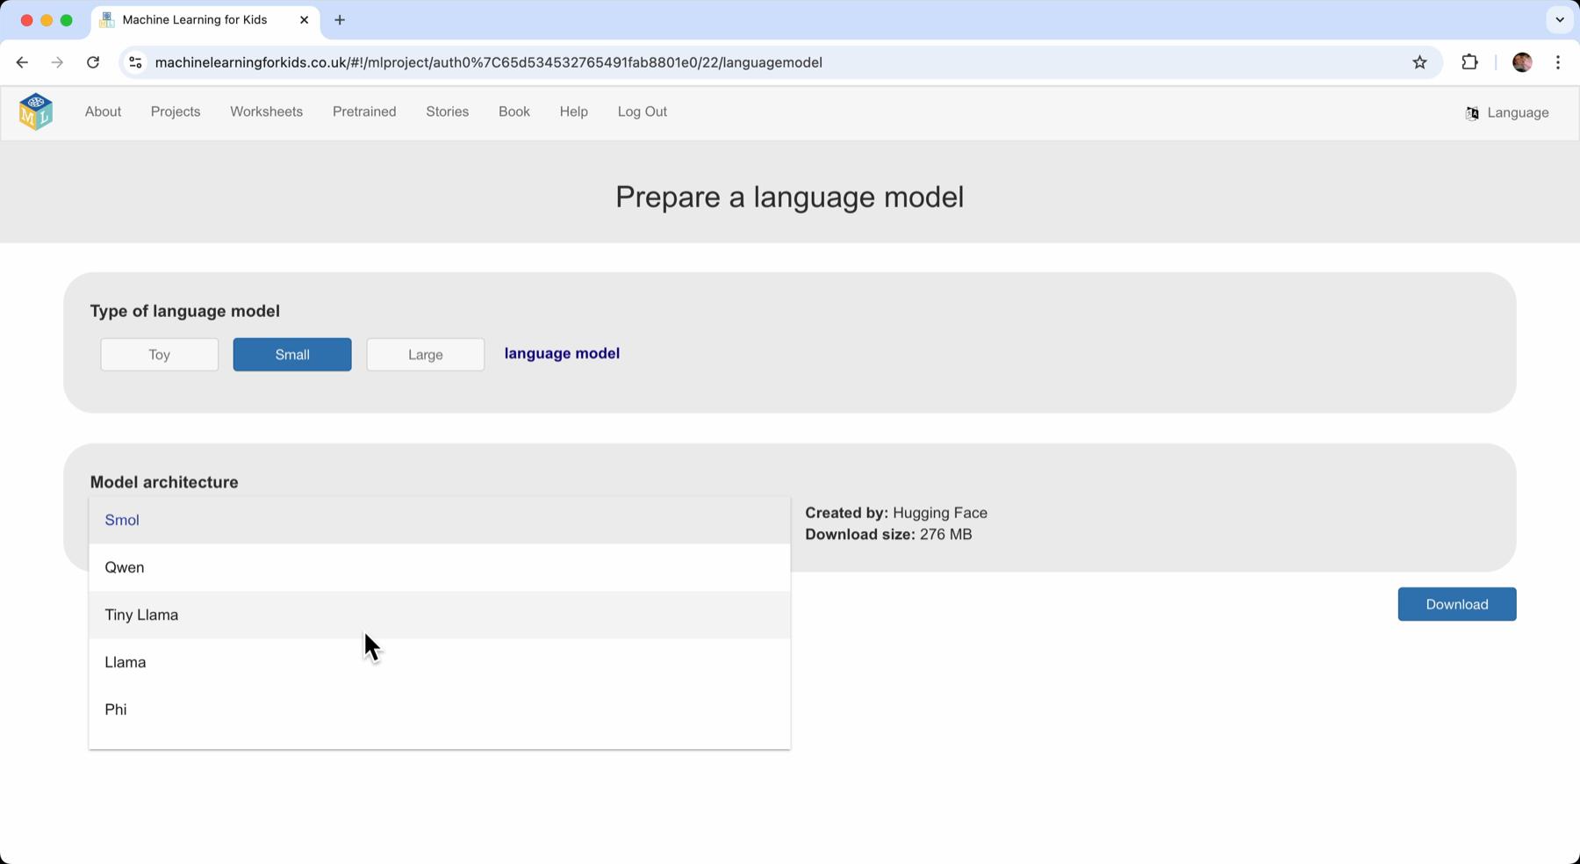Go back to the previous page
Image resolution: width=1580 pixels, height=864 pixels.
coord(22,62)
